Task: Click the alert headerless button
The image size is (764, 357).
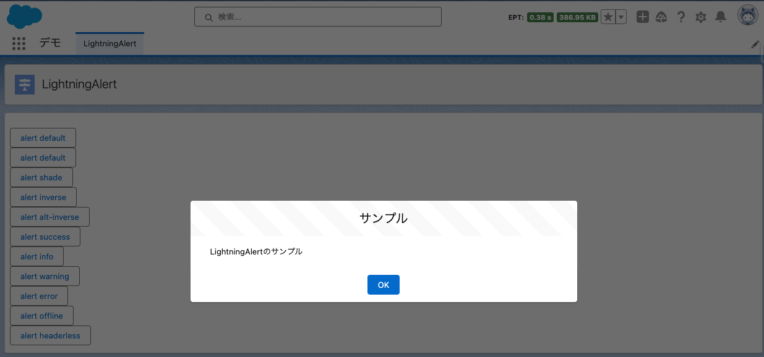Action: 50,335
